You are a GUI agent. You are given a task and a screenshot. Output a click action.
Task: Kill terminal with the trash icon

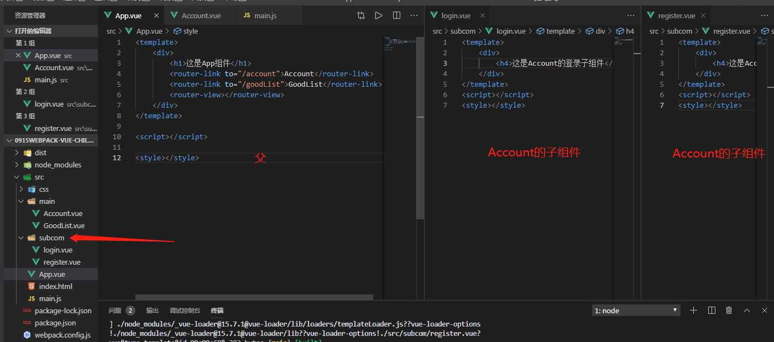(729, 311)
